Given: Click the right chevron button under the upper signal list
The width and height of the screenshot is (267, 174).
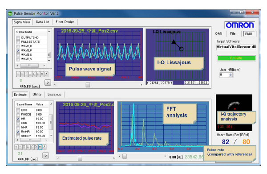Looking at the screenshot, I should click(38, 74).
